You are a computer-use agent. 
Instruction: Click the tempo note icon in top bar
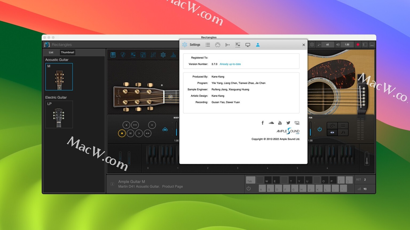pyautogui.click(x=319, y=44)
